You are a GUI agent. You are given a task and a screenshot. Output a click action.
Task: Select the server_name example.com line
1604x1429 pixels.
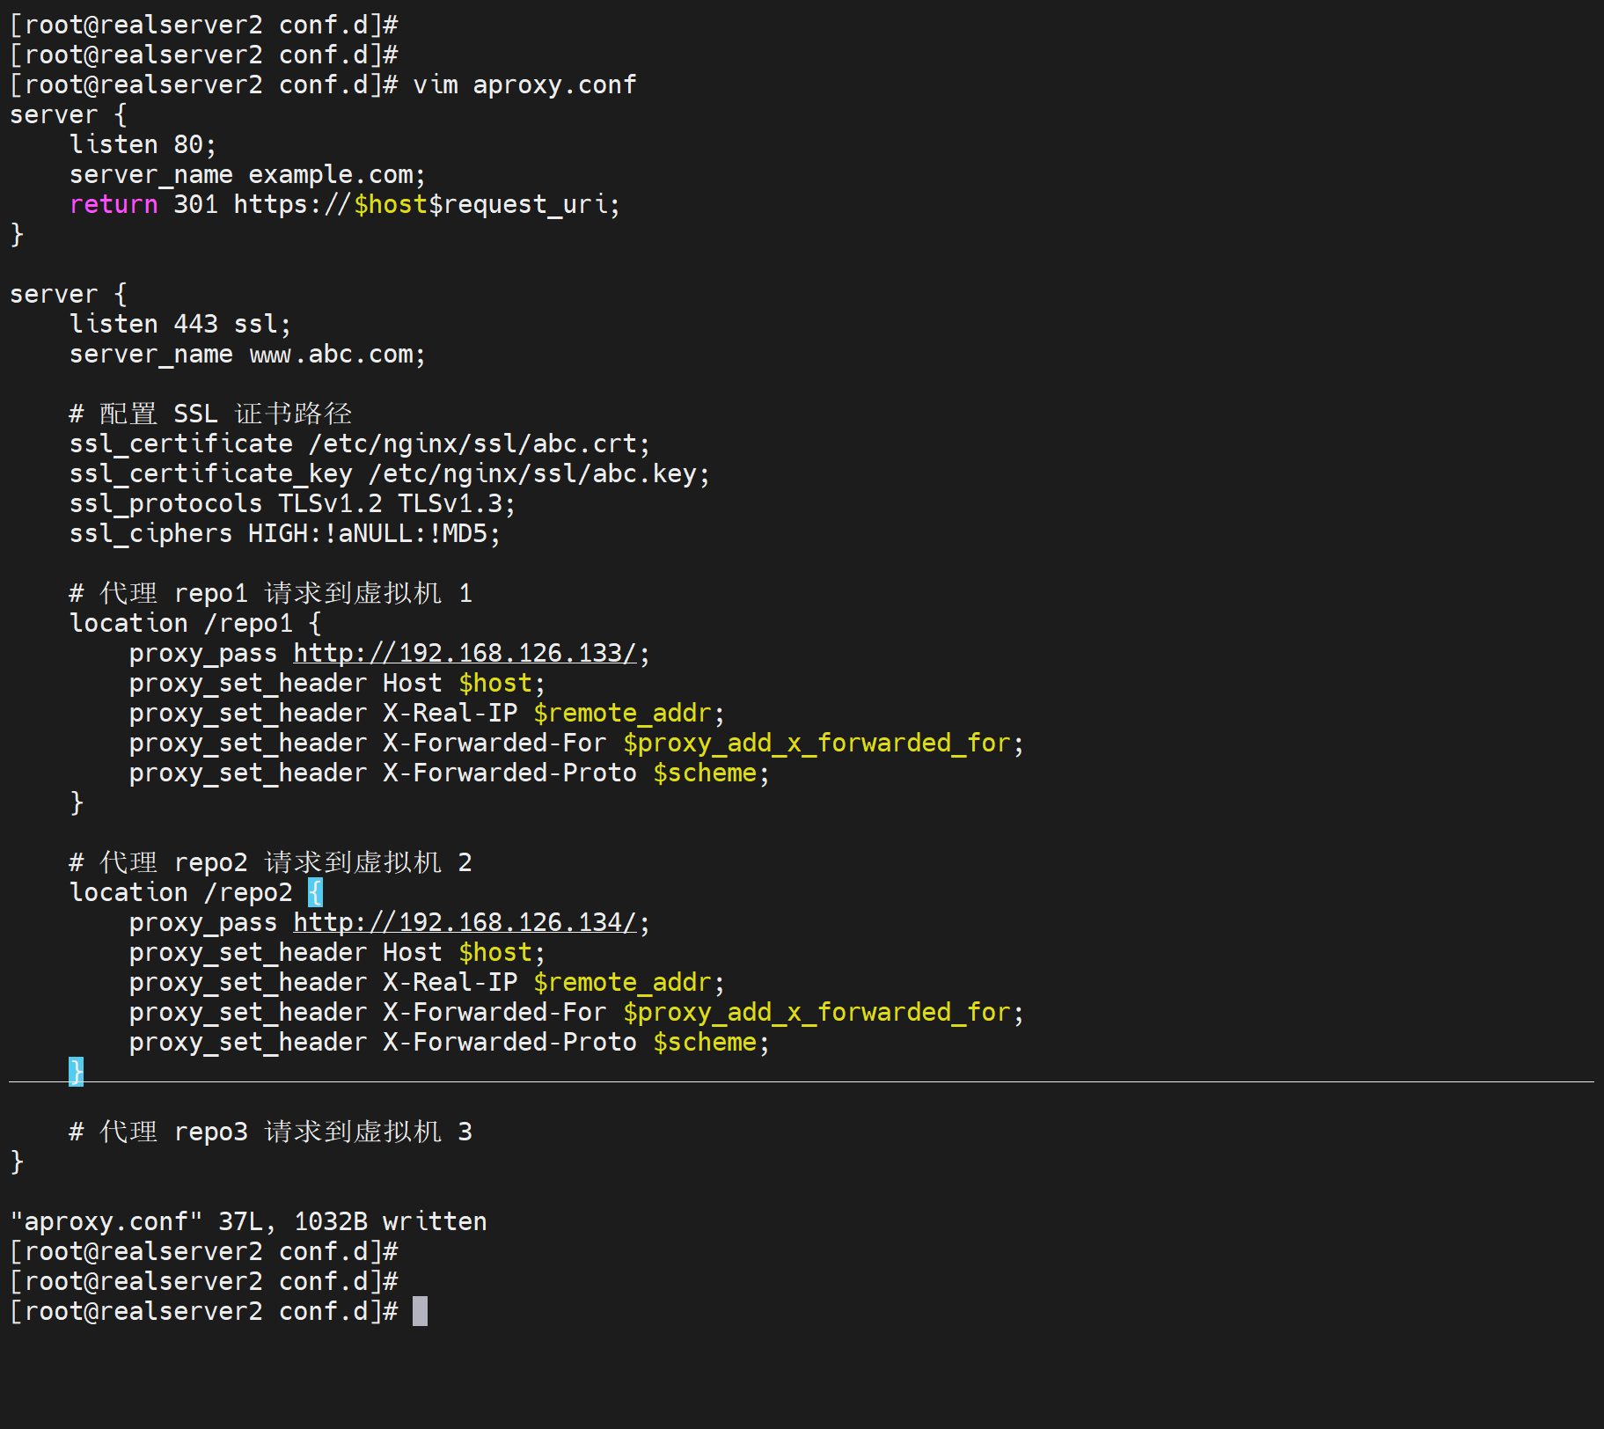coord(247,174)
